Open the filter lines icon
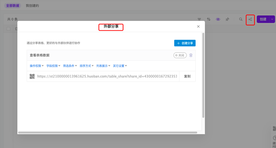The height and width of the screenshot is (148, 276). coord(199,19)
